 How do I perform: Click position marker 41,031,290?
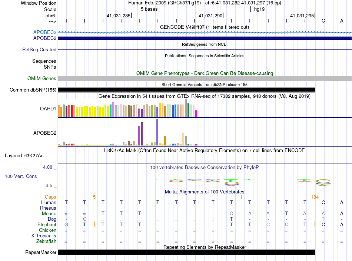(210, 16)
